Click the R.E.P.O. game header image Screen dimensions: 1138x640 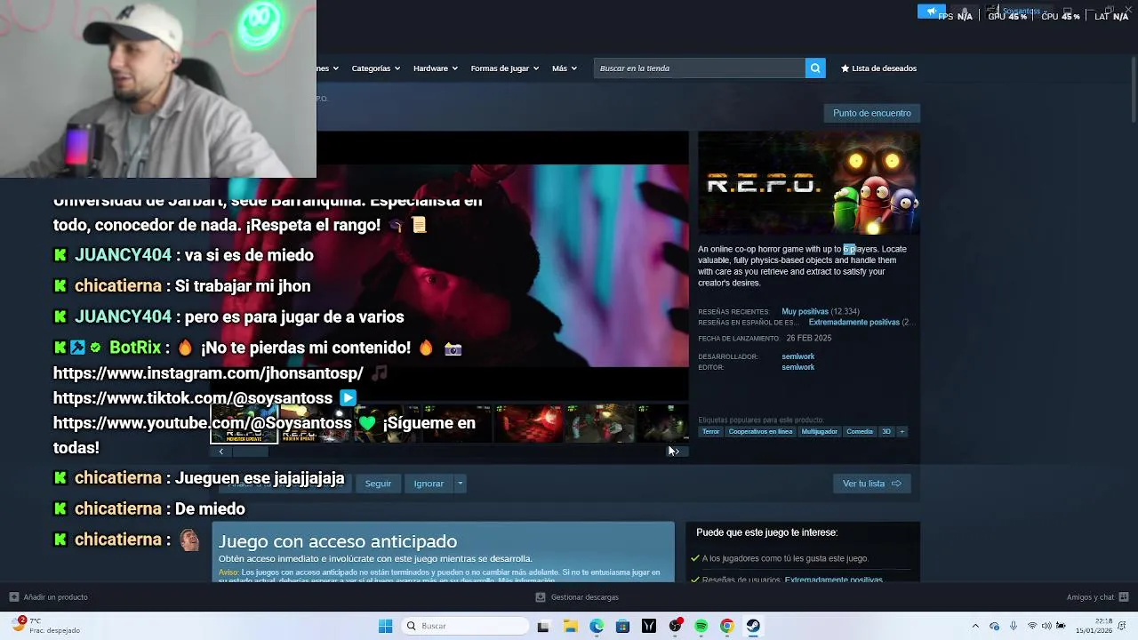click(809, 184)
